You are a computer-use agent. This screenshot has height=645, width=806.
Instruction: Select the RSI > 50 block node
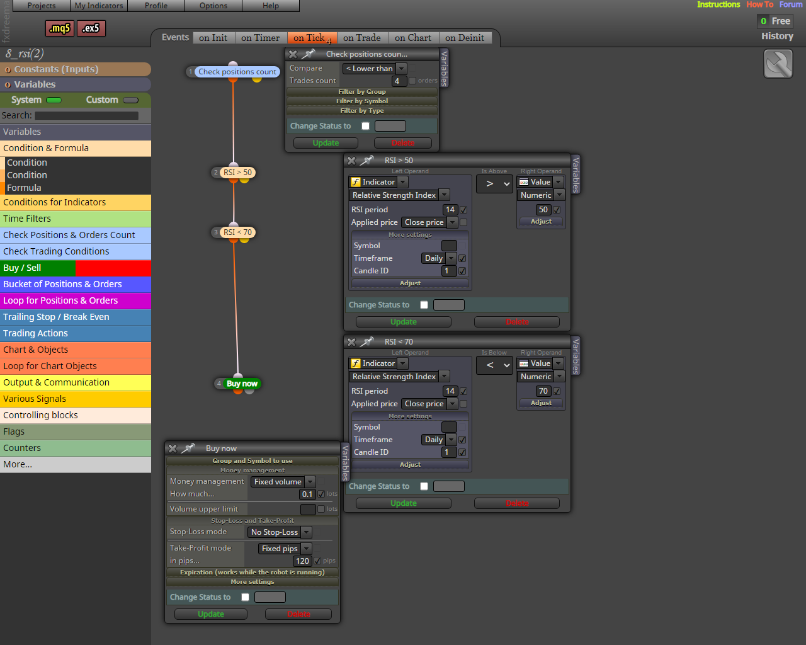pyautogui.click(x=237, y=172)
